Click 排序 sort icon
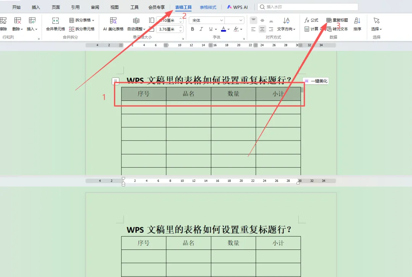 (357, 21)
